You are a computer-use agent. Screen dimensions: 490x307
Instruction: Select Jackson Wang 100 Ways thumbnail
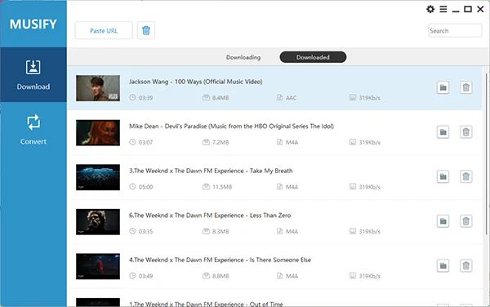[98, 88]
